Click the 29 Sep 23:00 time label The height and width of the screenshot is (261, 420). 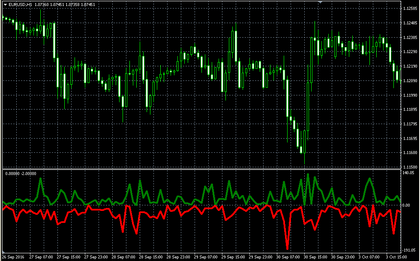pos(261,257)
